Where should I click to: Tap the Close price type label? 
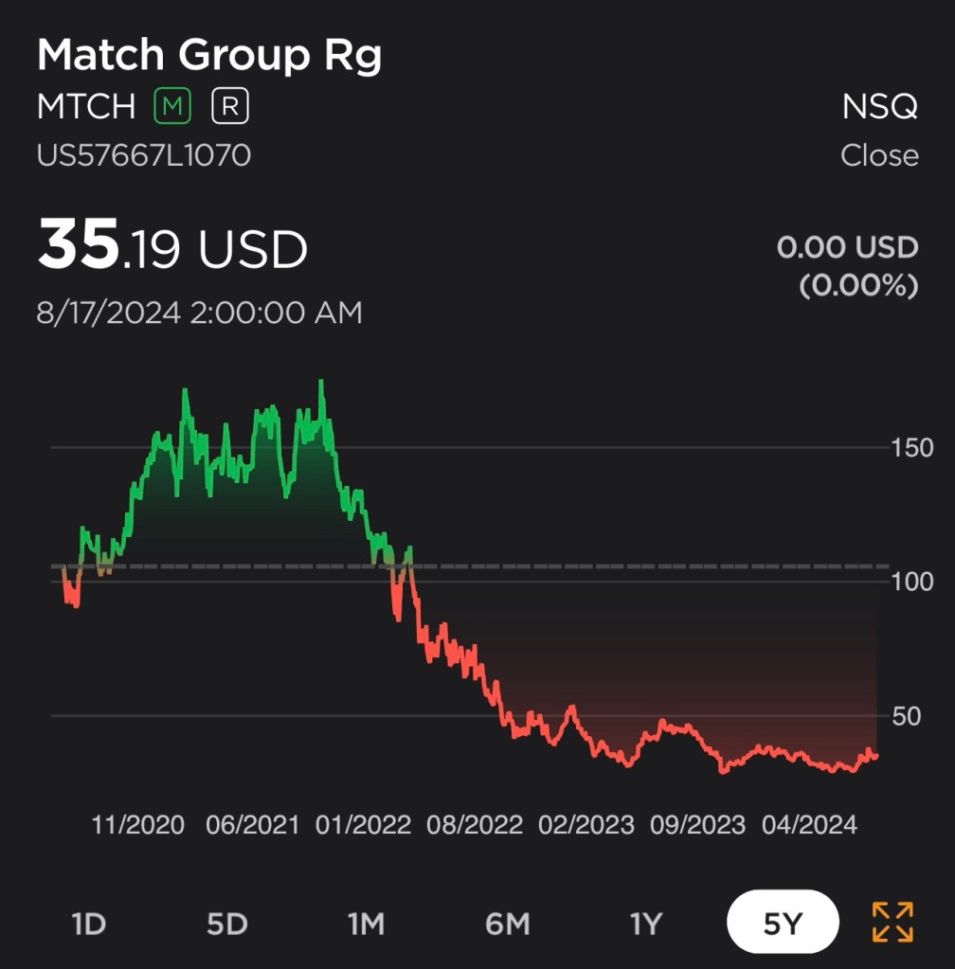tap(878, 154)
